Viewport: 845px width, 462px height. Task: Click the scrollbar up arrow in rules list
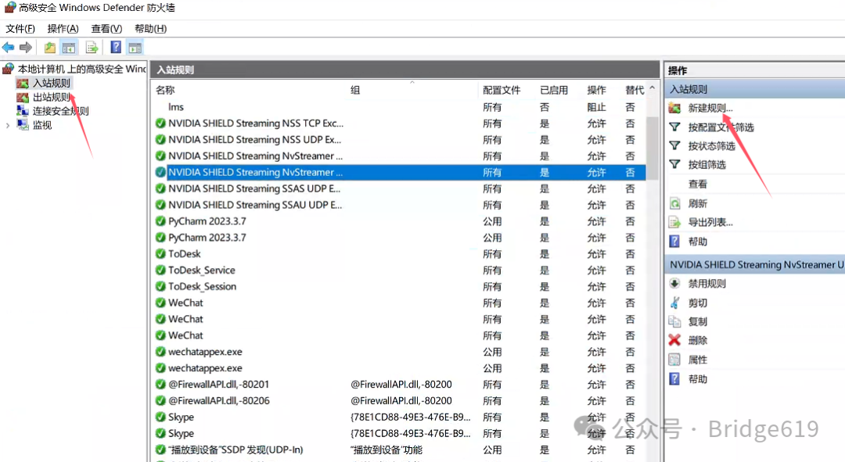(652, 88)
